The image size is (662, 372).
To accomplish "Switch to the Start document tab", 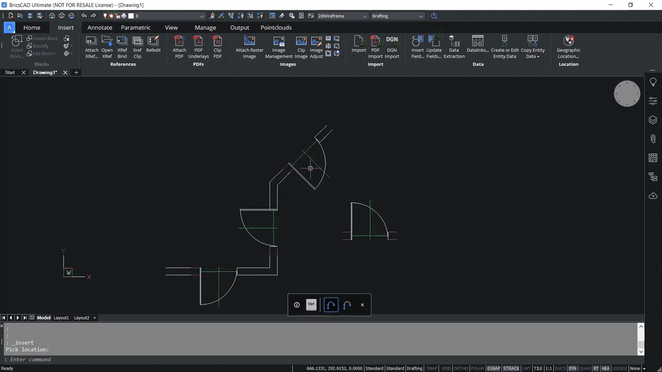I will click(10, 73).
